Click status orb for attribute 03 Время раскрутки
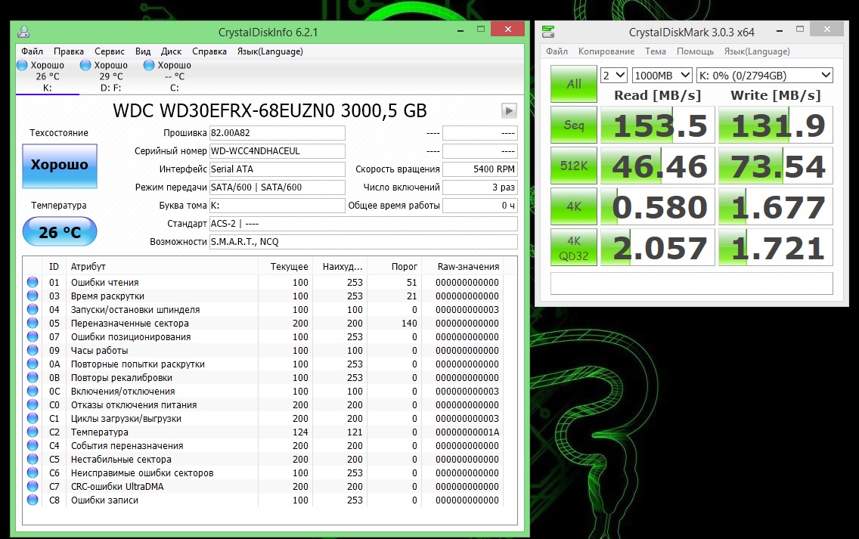 coord(33,296)
